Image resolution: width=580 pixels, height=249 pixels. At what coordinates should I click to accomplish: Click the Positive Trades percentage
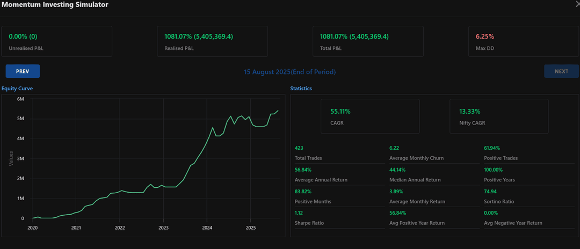494,148
